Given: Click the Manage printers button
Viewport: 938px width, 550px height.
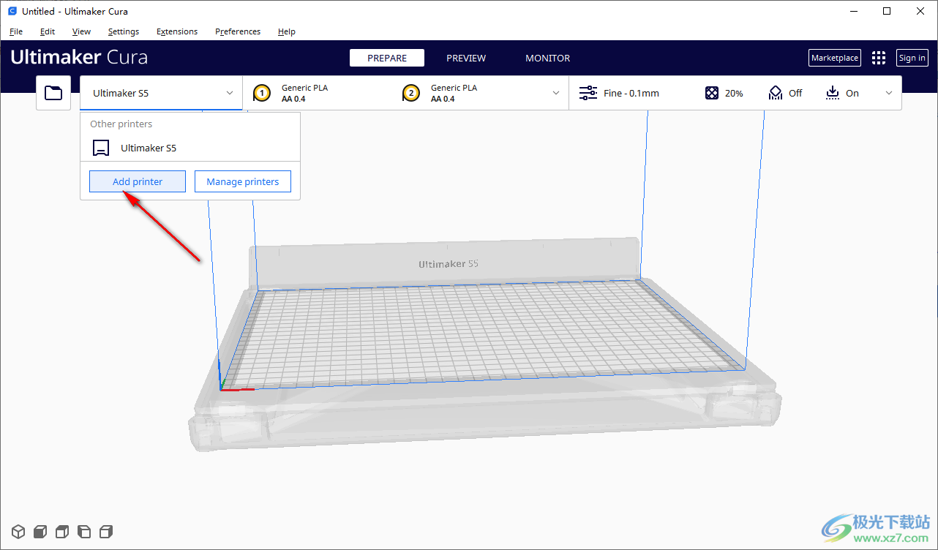Looking at the screenshot, I should 243,181.
